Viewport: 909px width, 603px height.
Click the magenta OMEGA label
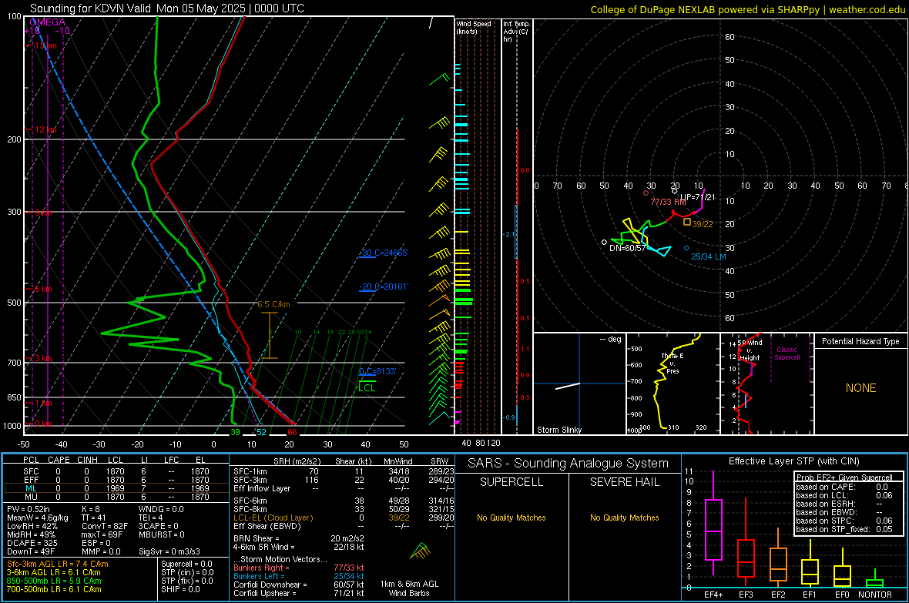pos(47,22)
